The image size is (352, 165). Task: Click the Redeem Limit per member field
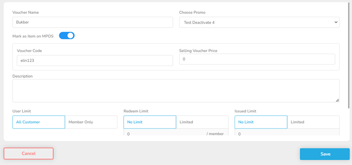[176, 133]
